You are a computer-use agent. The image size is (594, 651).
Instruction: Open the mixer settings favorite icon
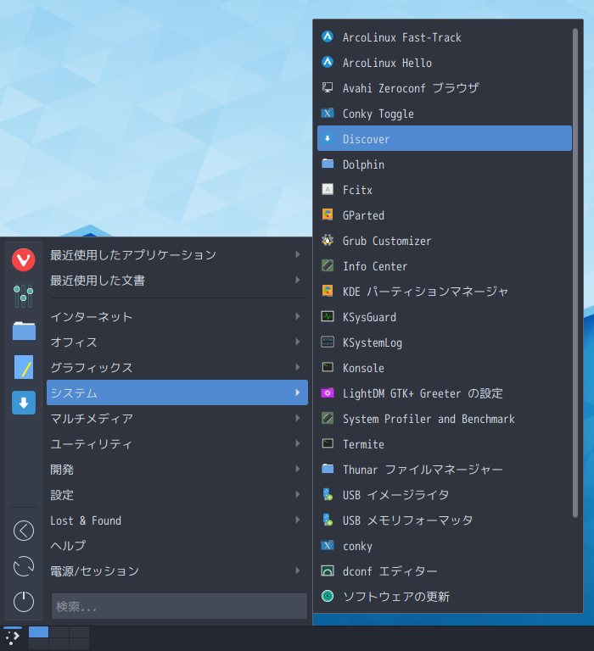click(23, 296)
